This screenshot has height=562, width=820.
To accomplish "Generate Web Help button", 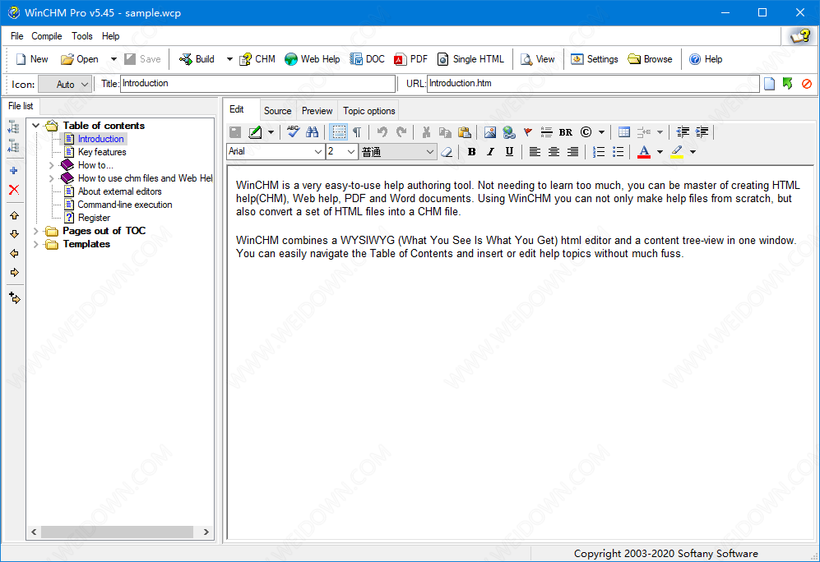I will point(313,59).
